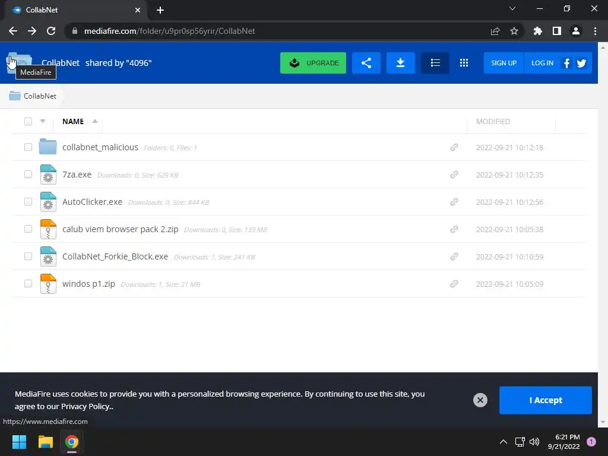Click LOG IN
This screenshot has width=608, height=456.
(542, 63)
